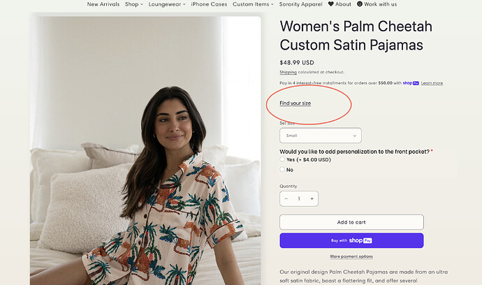The width and height of the screenshot is (482, 285).
Task: Expand the Loungewear navigation menu
Action: (x=168, y=4)
